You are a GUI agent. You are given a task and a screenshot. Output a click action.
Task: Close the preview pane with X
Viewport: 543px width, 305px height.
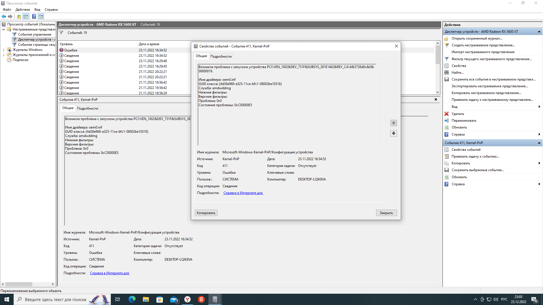pyautogui.click(x=436, y=99)
